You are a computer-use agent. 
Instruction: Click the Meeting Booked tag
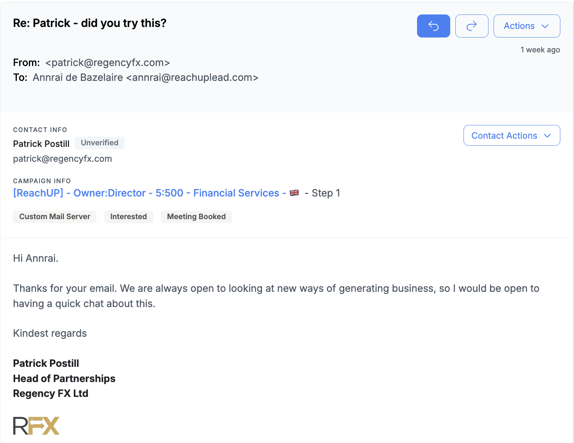pyautogui.click(x=196, y=217)
